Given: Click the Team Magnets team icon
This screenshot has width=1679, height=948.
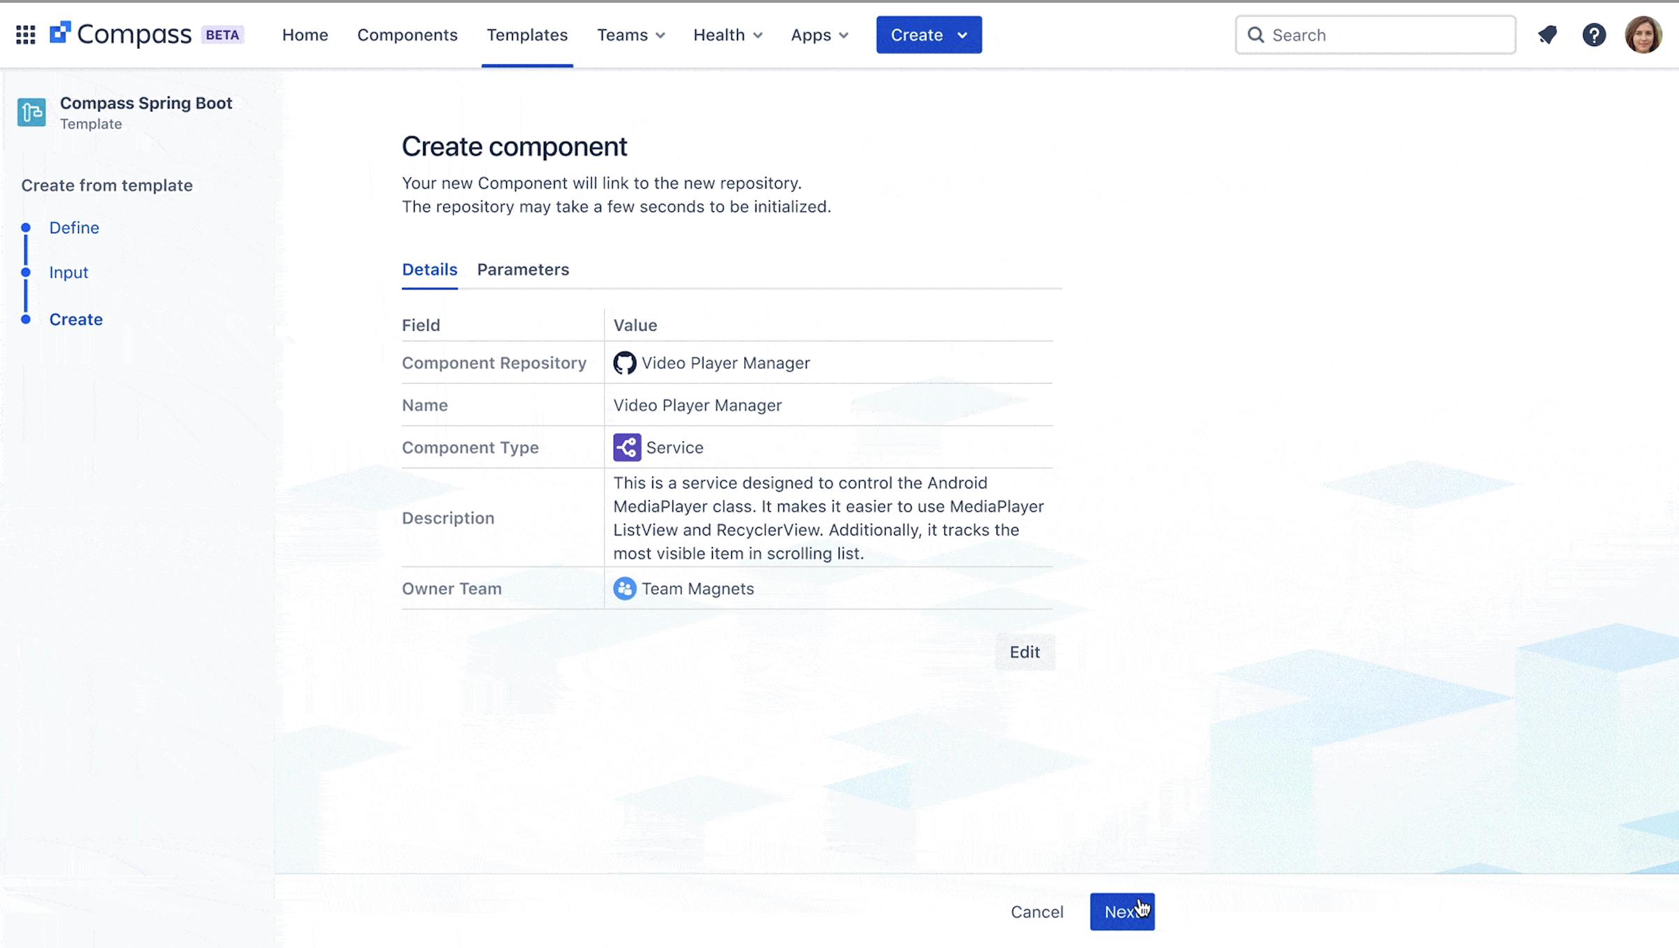Looking at the screenshot, I should 624,589.
